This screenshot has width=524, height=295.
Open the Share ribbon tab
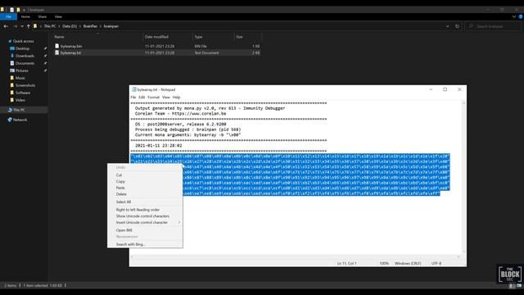point(42,16)
